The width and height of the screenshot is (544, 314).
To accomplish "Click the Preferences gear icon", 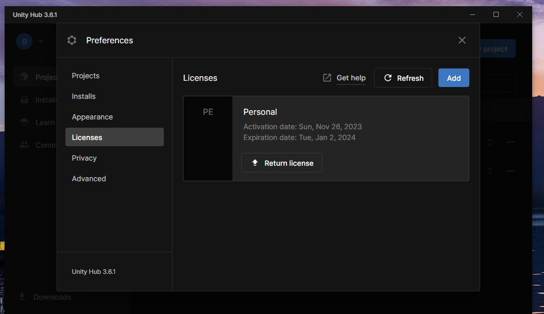I will pyautogui.click(x=72, y=40).
